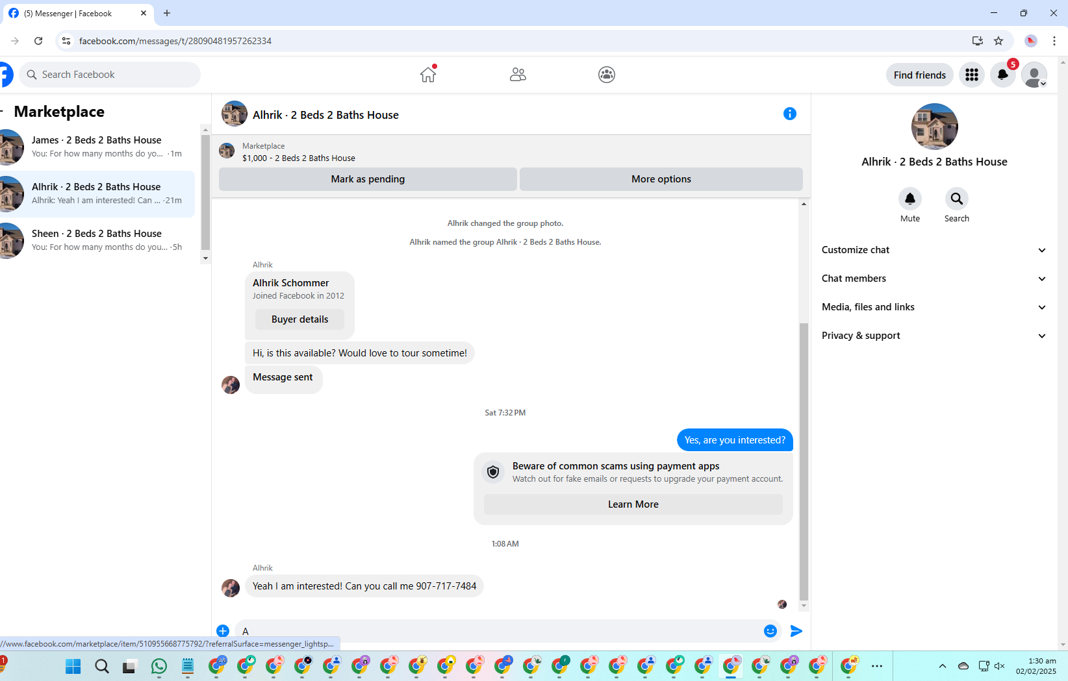Screen dimensions: 1068x681
Task: Click the 'Yes, are you interested?' message
Action: pyautogui.click(x=735, y=440)
